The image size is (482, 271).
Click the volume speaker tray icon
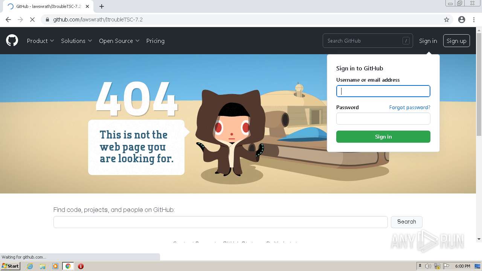428,266
